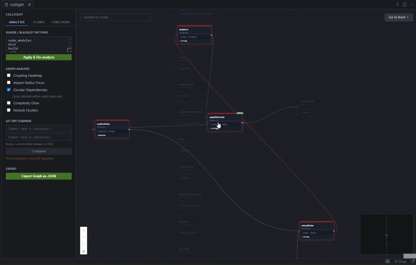Open notifications bell in the status bar
This screenshot has height=265, width=416.
pos(412,261)
